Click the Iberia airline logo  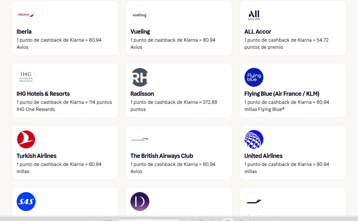26,15
